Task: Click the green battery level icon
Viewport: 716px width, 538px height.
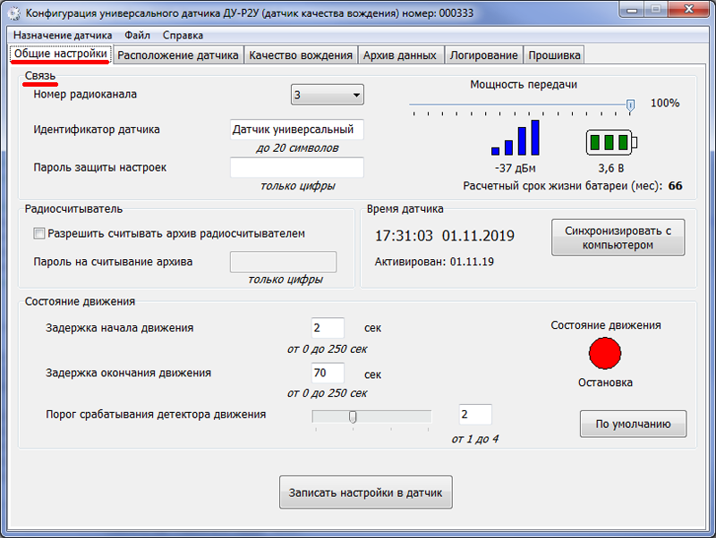Action: click(611, 143)
